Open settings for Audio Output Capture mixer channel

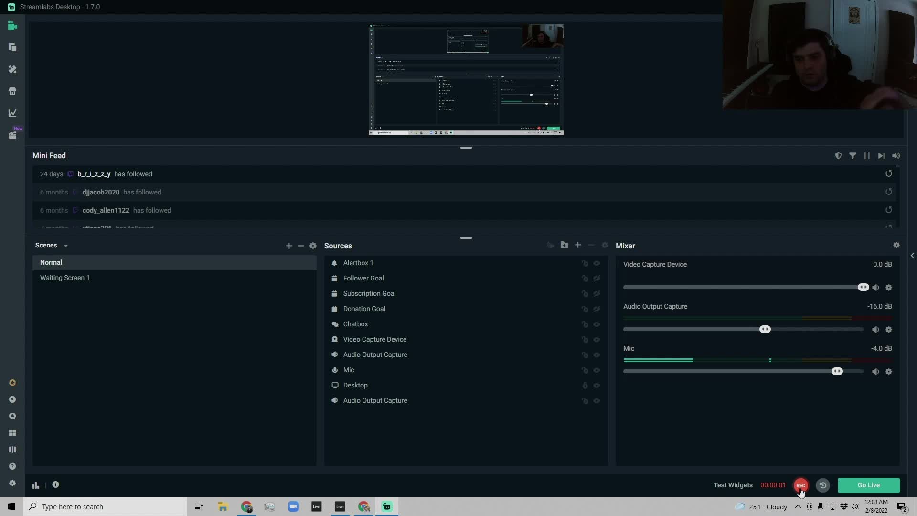click(x=889, y=330)
